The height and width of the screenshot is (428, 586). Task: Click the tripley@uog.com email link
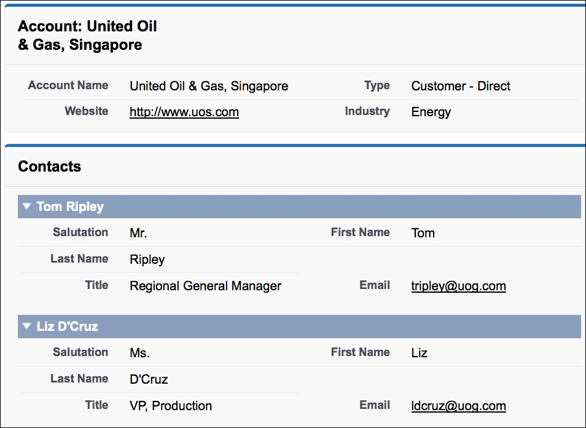(x=459, y=286)
